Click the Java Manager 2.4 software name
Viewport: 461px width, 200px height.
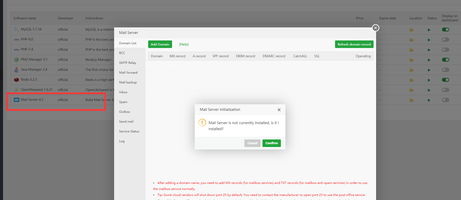coord(34,69)
